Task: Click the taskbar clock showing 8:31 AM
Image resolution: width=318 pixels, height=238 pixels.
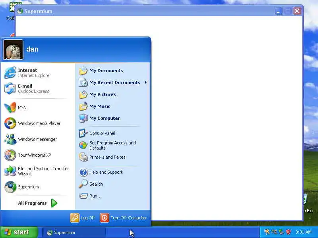Action: tap(303, 232)
